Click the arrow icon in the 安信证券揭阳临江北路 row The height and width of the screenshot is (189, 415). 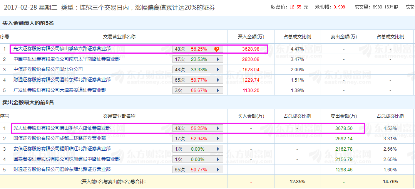coord(218,149)
